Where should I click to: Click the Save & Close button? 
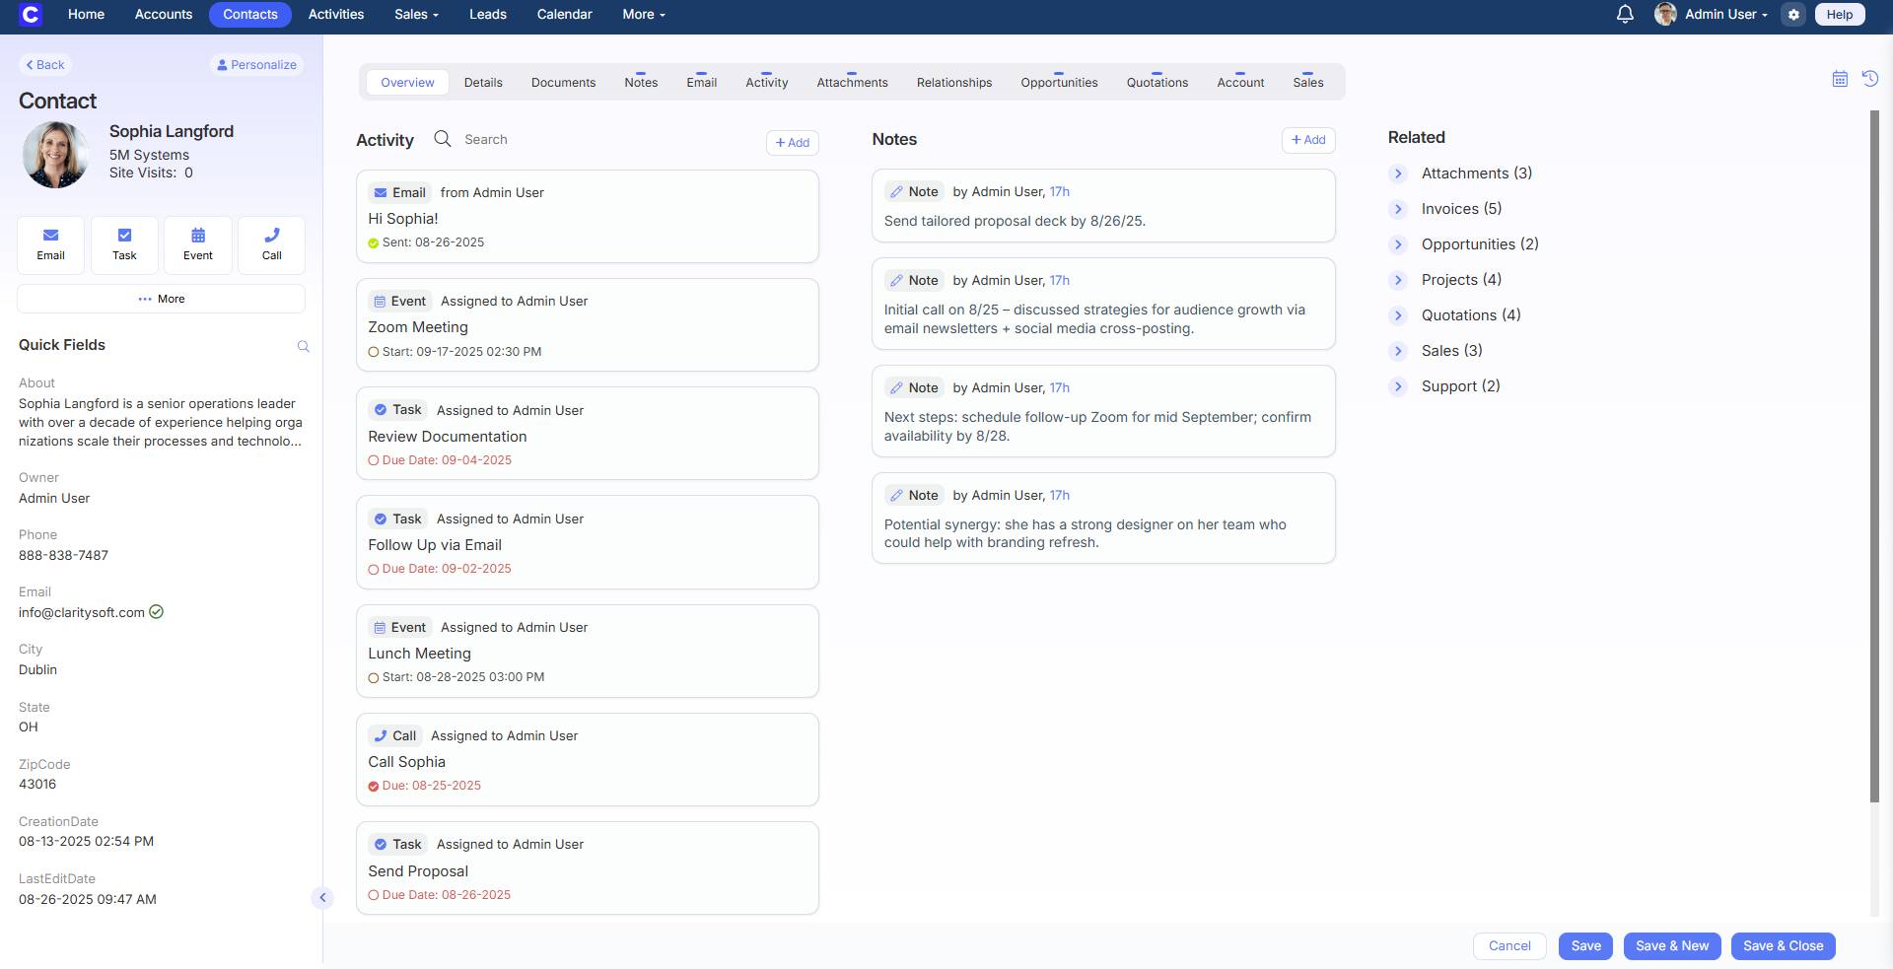[x=1783, y=946]
